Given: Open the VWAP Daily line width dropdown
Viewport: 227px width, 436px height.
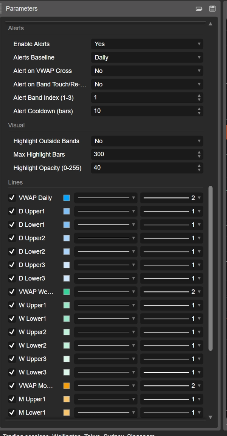Looking at the screenshot, I should (171, 198).
